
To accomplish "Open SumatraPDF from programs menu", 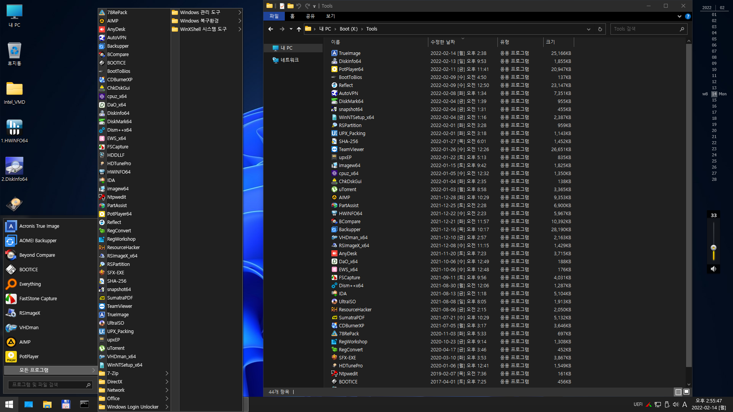I will coord(134,298).
